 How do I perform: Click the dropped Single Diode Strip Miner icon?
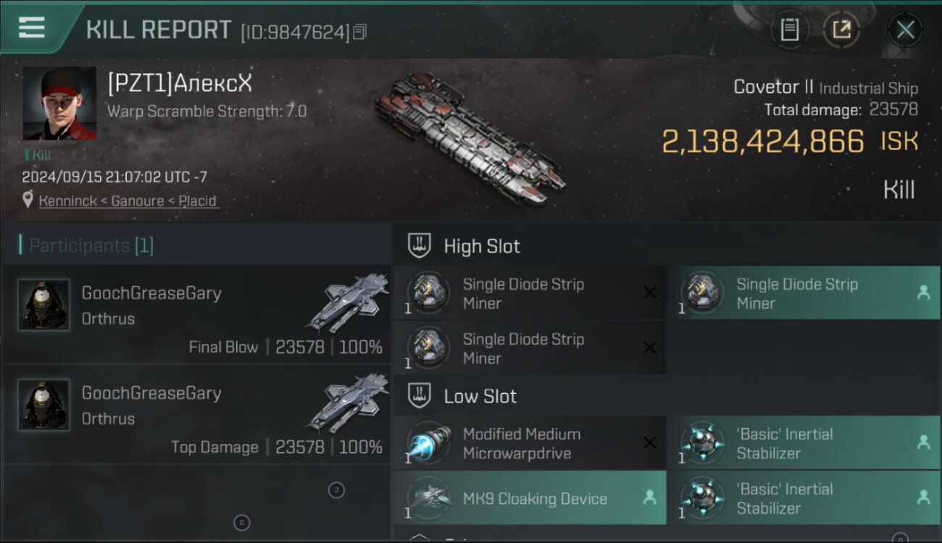(x=702, y=293)
